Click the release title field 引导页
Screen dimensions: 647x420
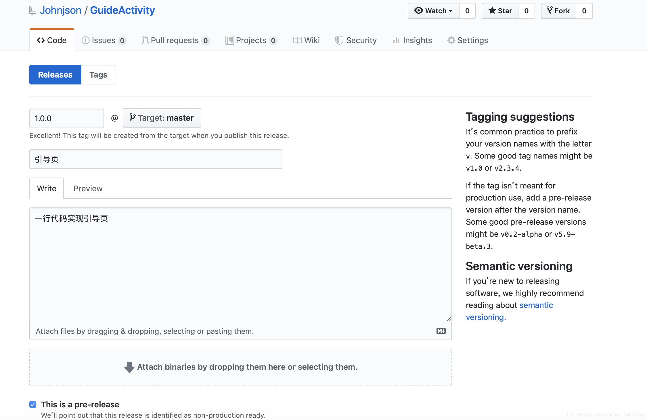[x=156, y=159]
